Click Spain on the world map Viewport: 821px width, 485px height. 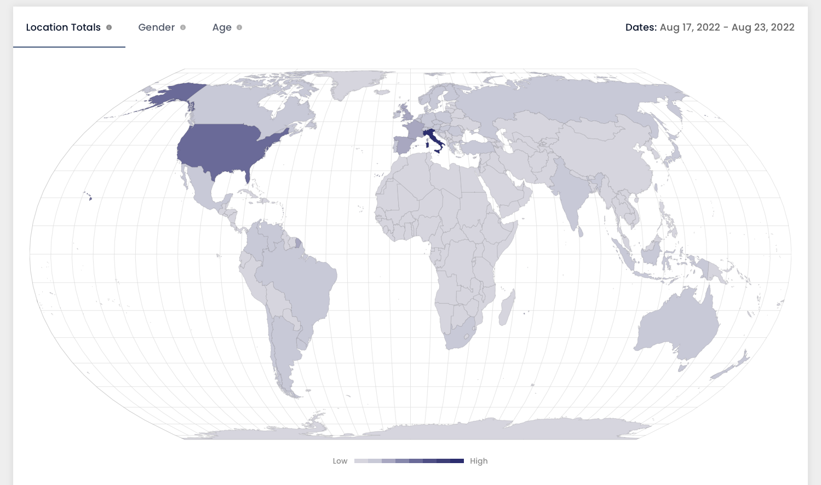pos(403,145)
